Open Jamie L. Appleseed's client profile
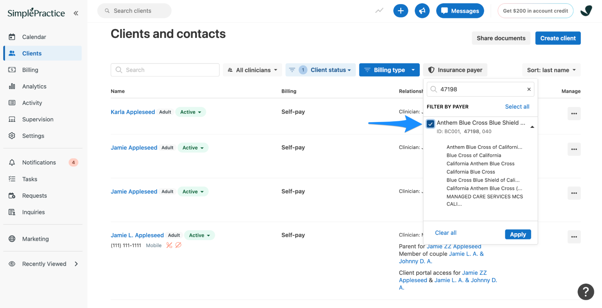The image size is (602, 308). pos(137,235)
